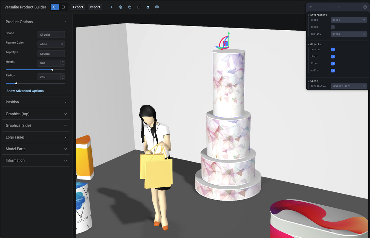The image size is (370, 238).
Task: Click the plus icon to add product
Action: [111, 7]
